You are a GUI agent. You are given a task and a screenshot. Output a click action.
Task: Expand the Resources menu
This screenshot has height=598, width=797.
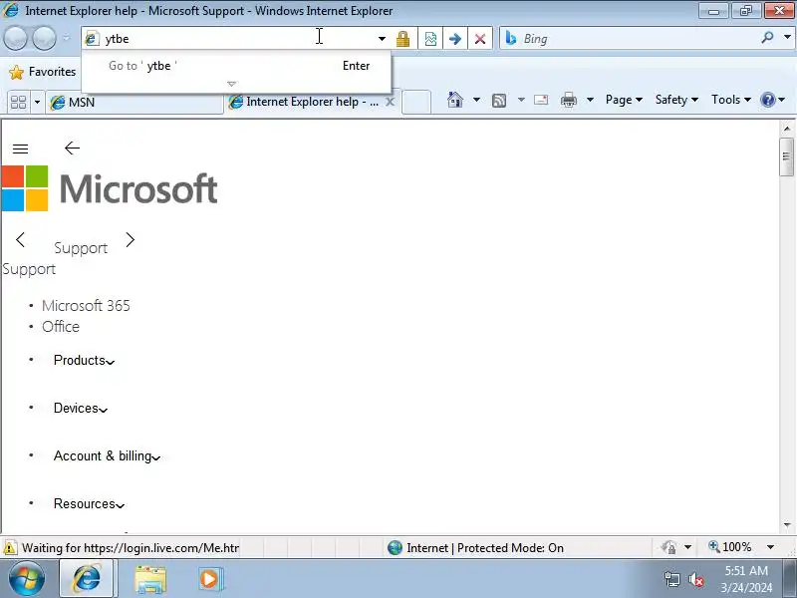(x=89, y=503)
